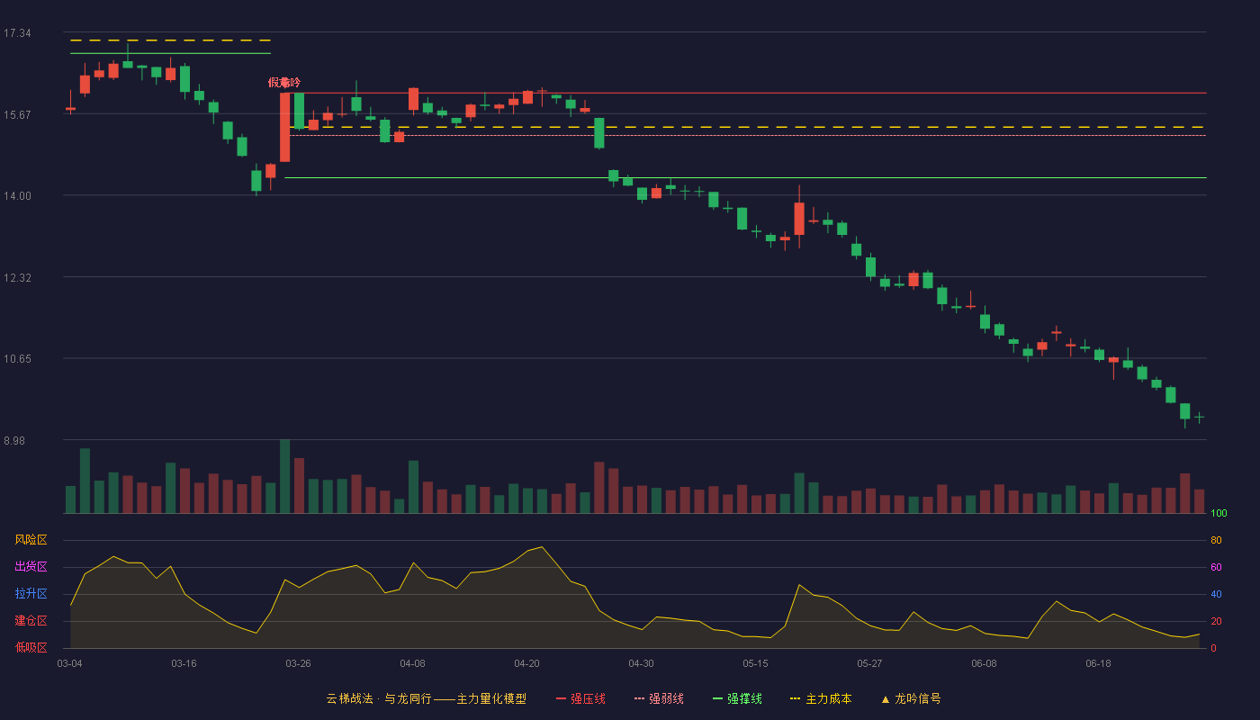Select the 建仓区 zone label
Viewport: 1260px width, 720px height.
tap(31, 621)
